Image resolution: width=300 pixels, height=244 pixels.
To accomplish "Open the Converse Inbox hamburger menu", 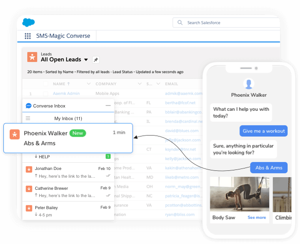I will tap(28, 118).
